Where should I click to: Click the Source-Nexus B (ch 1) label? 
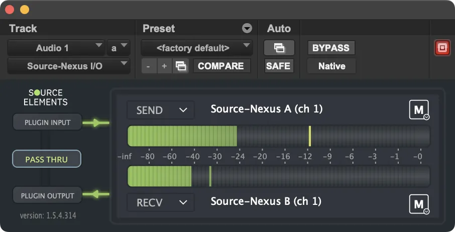(266, 201)
